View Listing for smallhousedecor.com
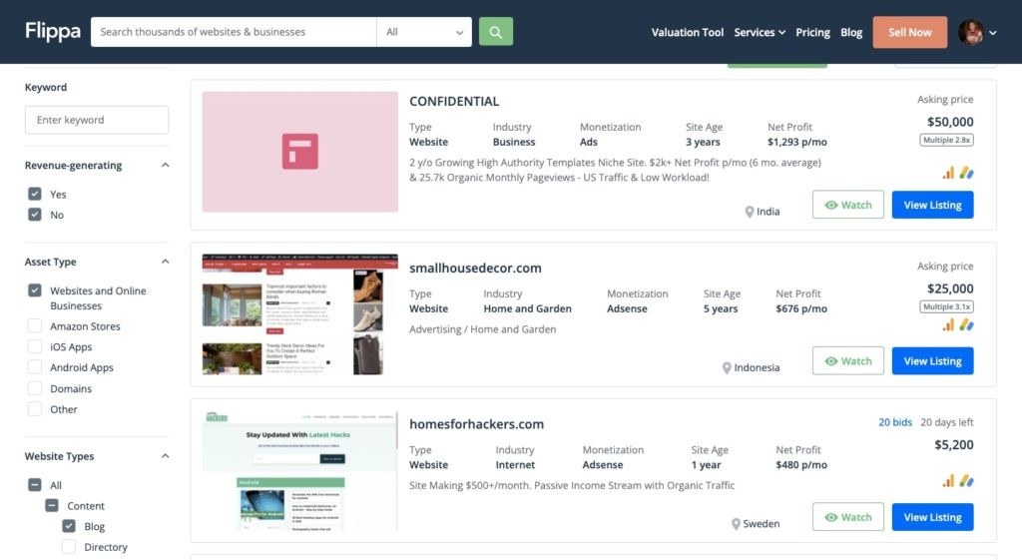 click(x=932, y=361)
